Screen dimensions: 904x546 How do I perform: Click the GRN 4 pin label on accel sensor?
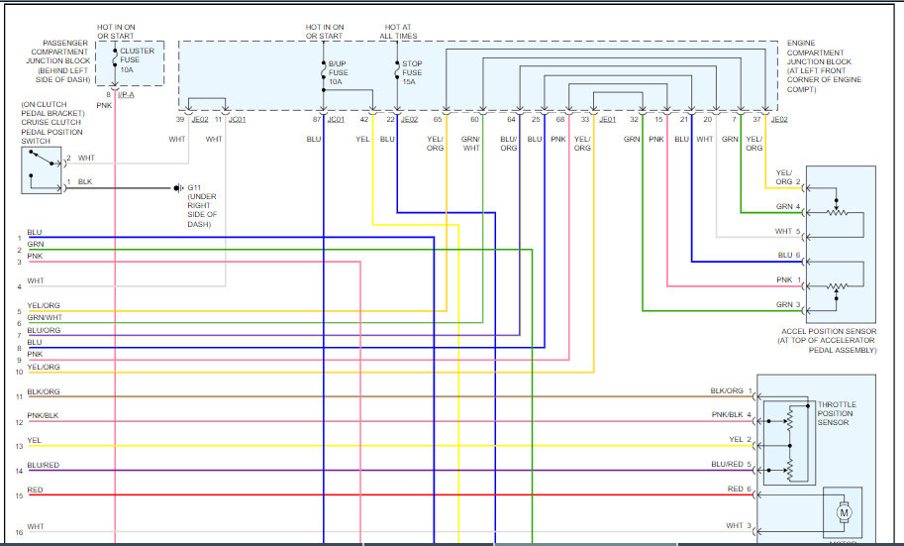(x=787, y=207)
